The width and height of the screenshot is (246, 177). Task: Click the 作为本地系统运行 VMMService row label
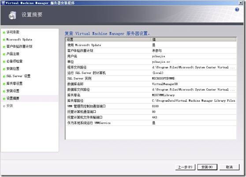coord(89,123)
